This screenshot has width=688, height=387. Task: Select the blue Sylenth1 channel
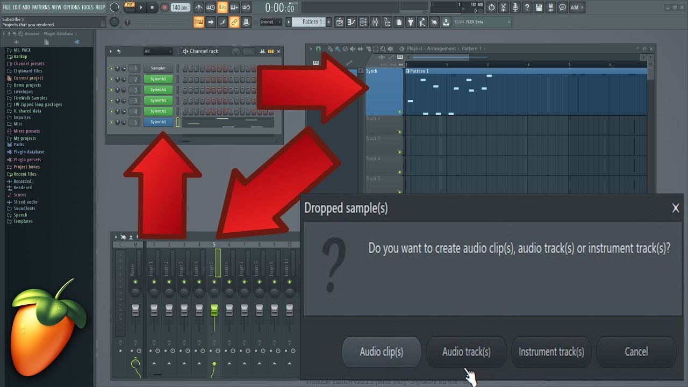[x=158, y=122]
